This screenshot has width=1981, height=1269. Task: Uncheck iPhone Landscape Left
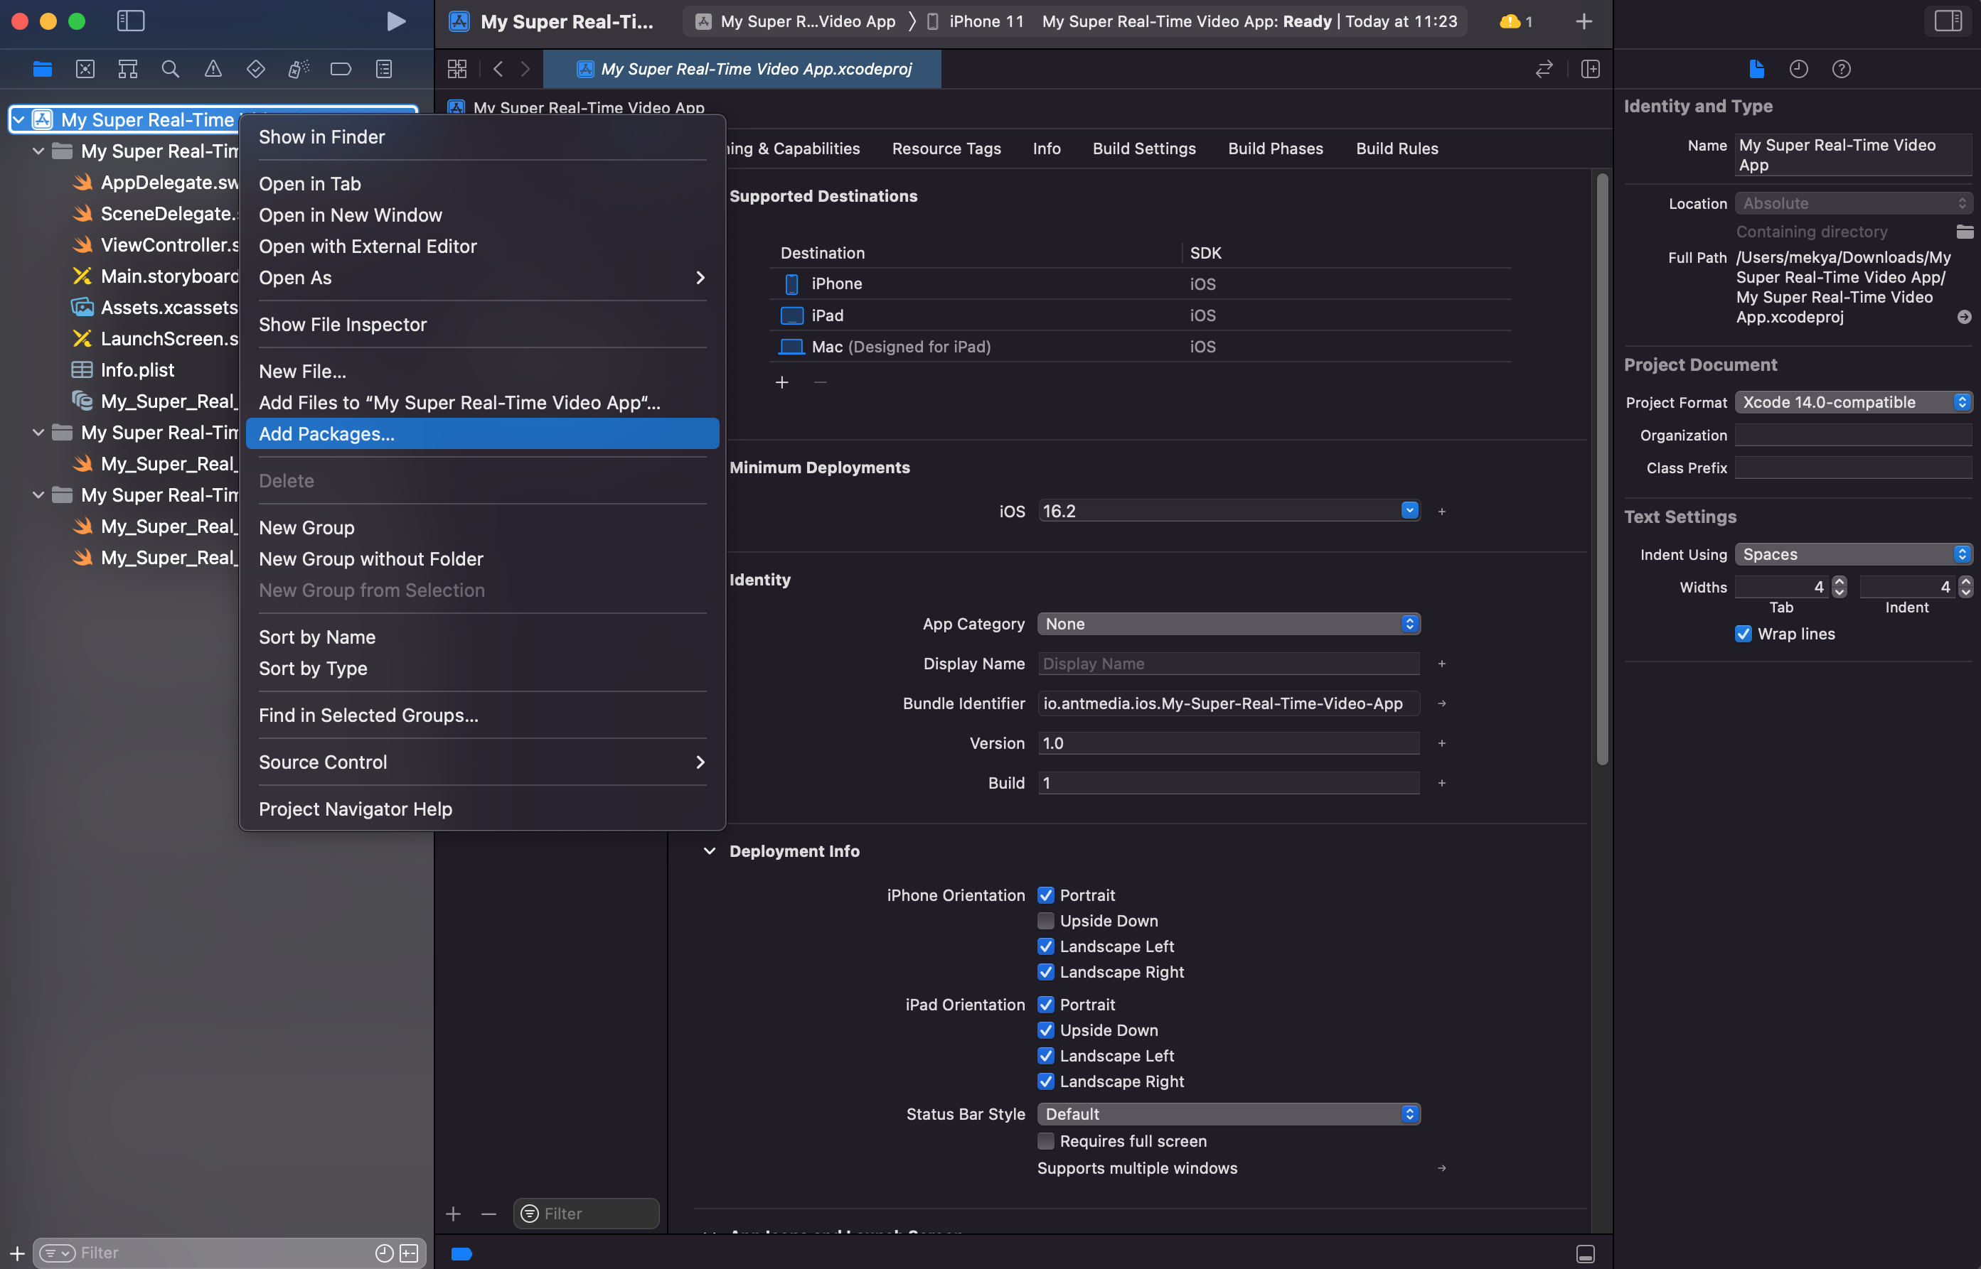[x=1045, y=946]
